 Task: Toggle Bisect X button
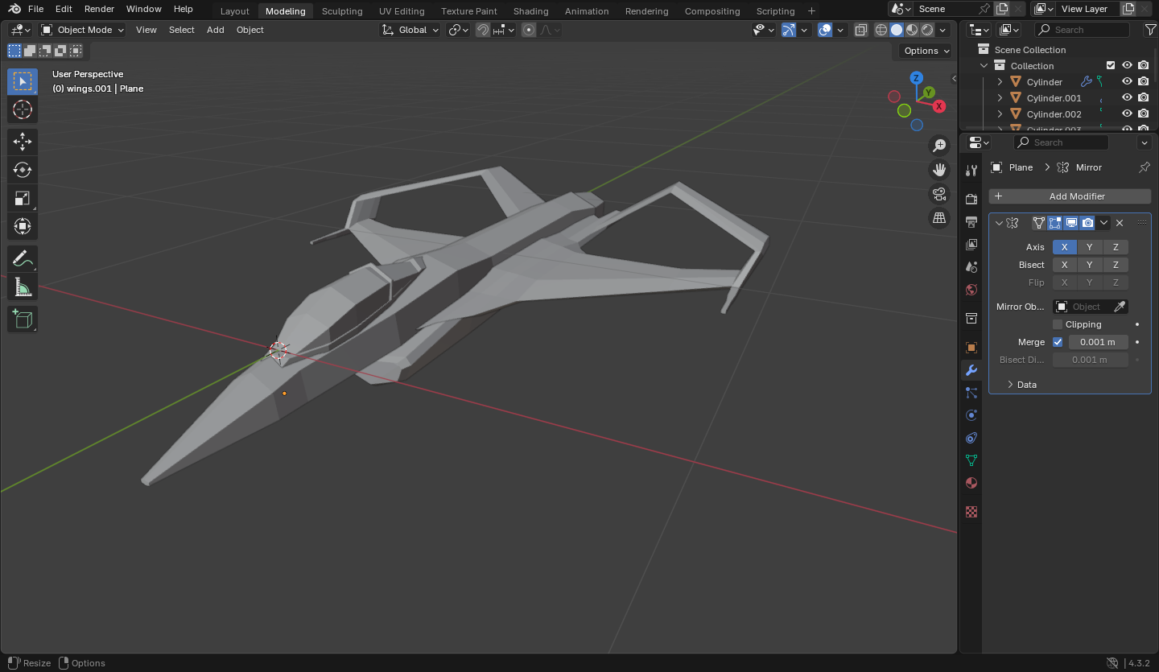[x=1064, y=265]
